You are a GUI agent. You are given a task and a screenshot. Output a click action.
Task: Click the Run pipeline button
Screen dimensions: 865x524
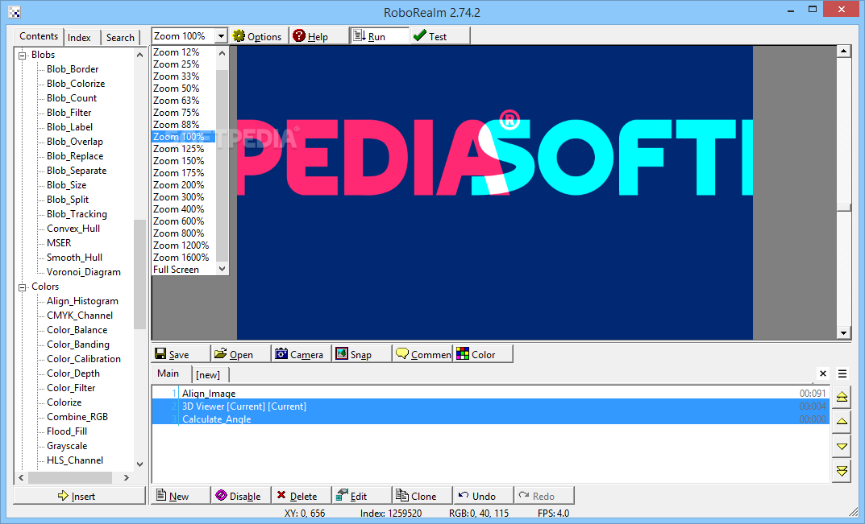pos(380,36)
